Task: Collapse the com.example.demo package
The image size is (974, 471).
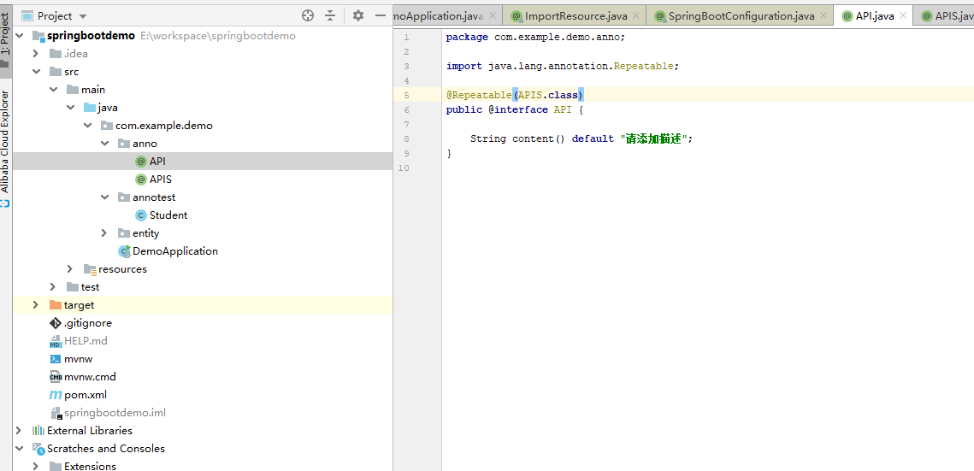Action: pyautogui.click(x=87, y=126)
